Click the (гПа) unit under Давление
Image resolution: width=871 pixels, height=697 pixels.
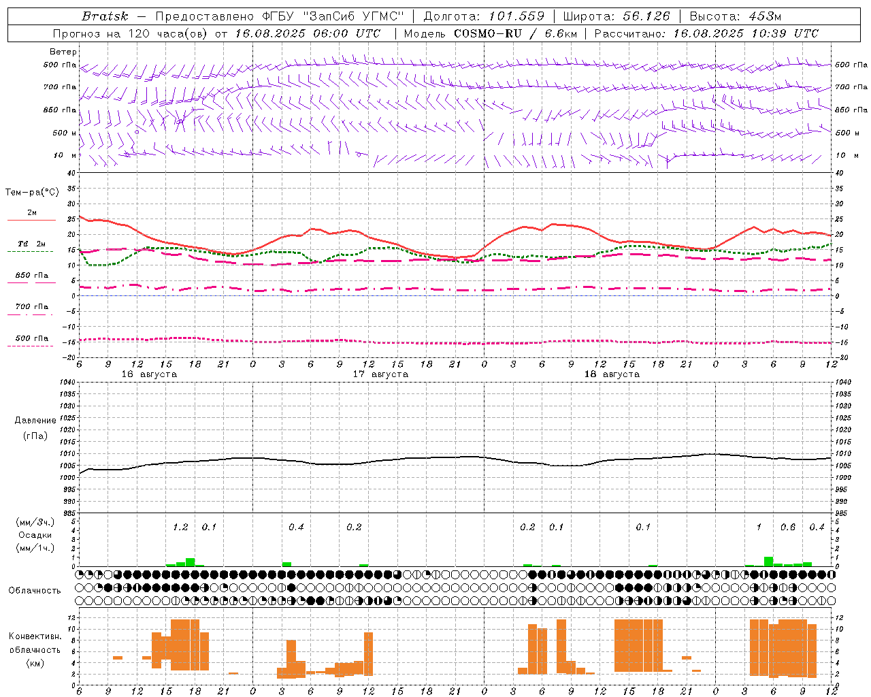pyautogui.click(x=35, y=436)
